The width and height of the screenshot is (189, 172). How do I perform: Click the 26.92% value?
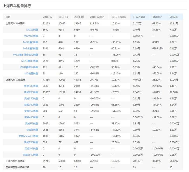point(94,161)
